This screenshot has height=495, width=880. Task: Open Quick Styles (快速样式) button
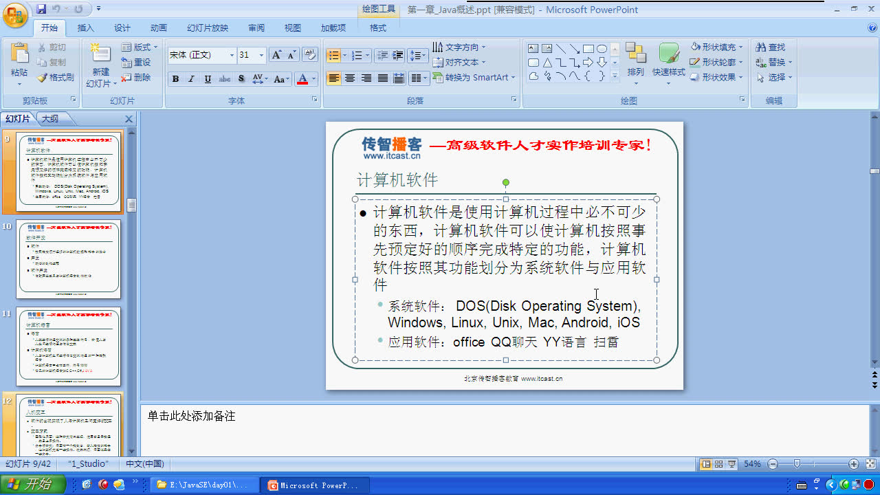(x=669, y=62)
